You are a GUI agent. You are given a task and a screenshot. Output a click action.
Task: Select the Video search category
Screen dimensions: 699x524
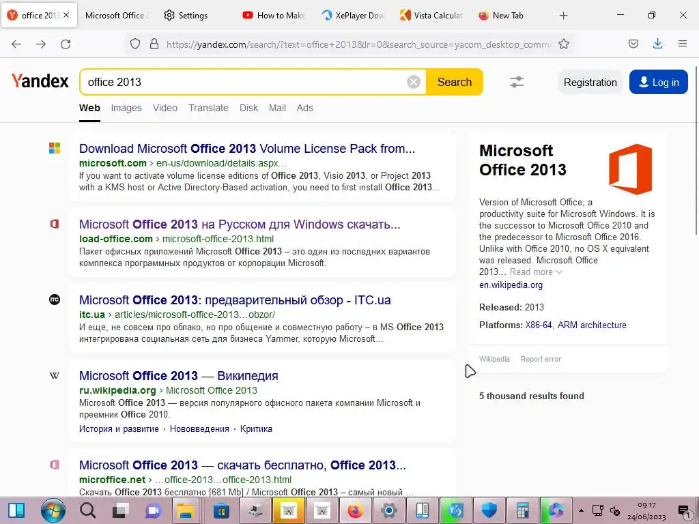pyautogui.click(x=165, y=108)
